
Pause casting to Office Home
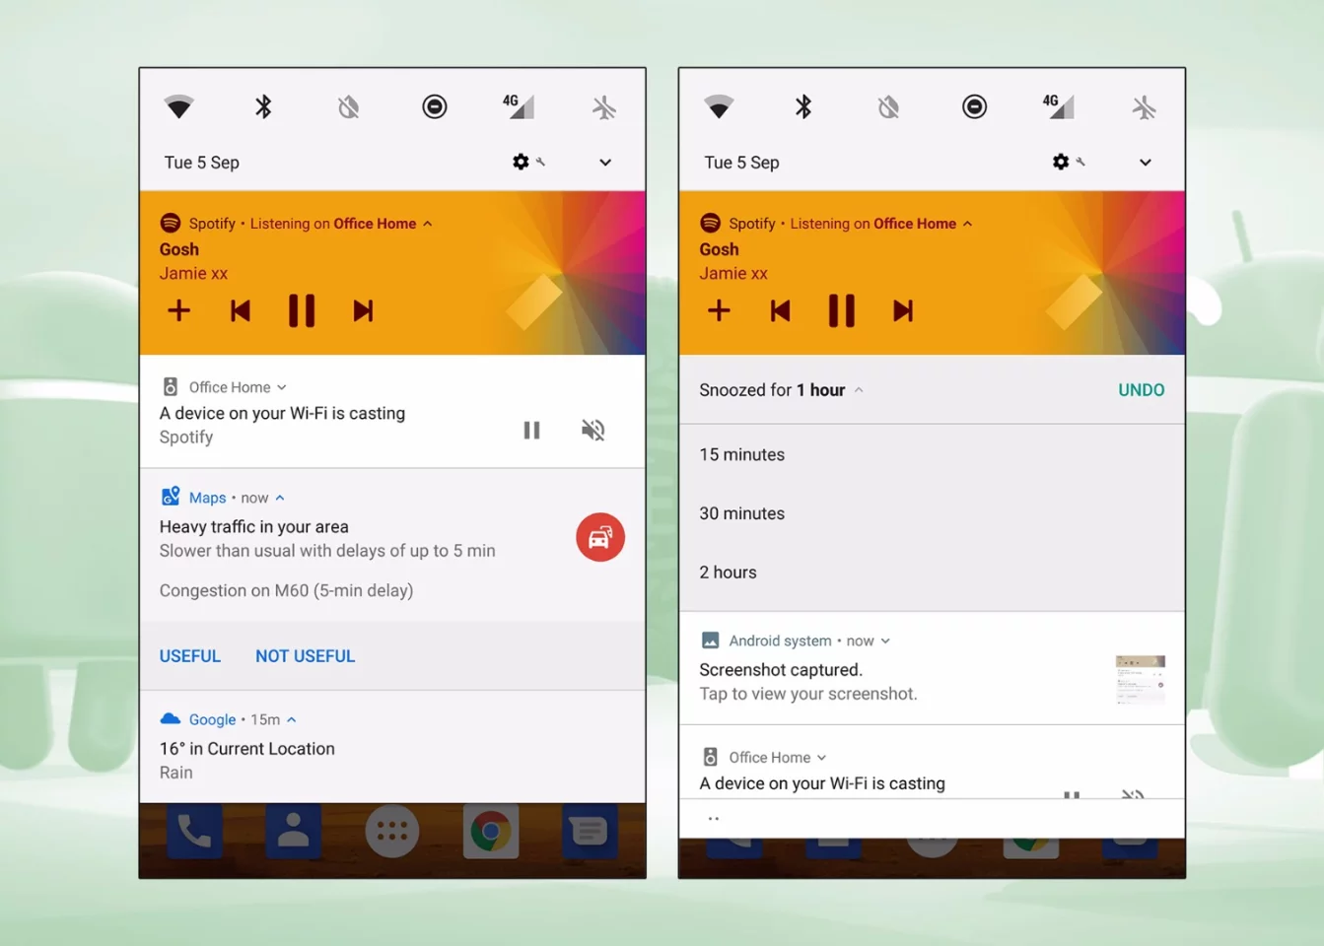[531, 430]
